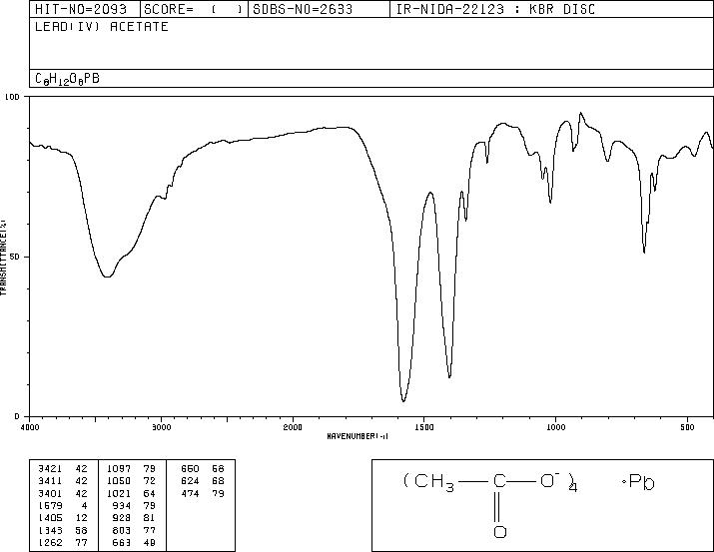Click the 100 transmittance axis label
The width and height of the screenshot is (714, 552).
[x=12, y=97]
